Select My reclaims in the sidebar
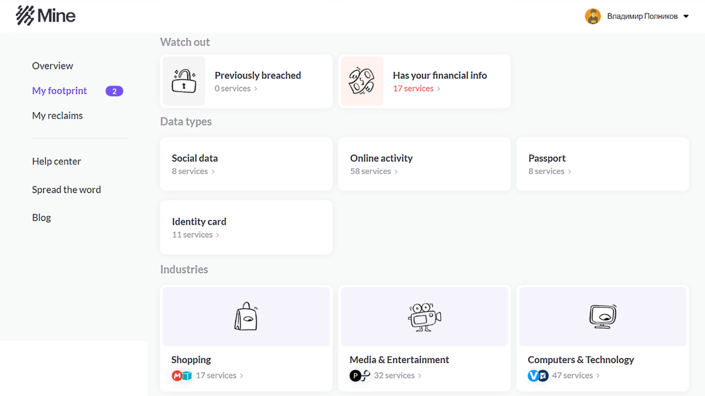 (58, 116)
